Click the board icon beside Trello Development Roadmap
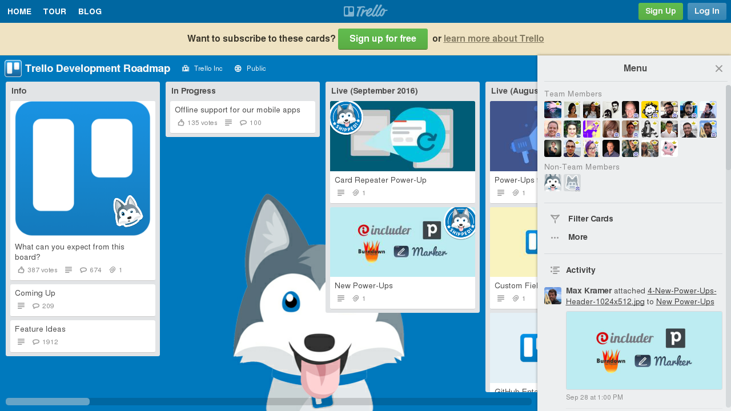Viewport: 731px width, 411px height. 13,68
